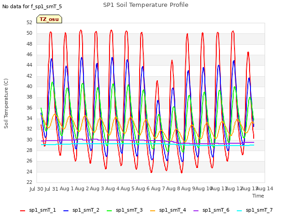Click the No data for f_sp1_smT_5 message
This screenshot has width=292, height=219.
pyautogui.click(x=32, y=7)
